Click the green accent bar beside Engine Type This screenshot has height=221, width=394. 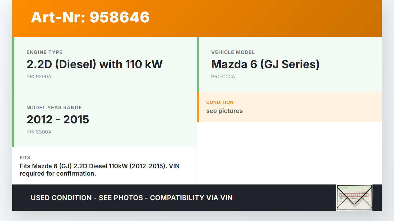[13, 64]
